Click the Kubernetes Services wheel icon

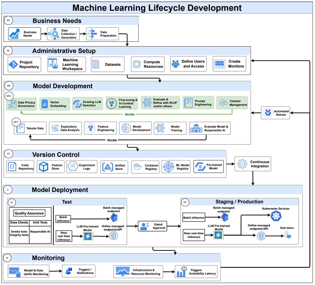tap(276, 216)
